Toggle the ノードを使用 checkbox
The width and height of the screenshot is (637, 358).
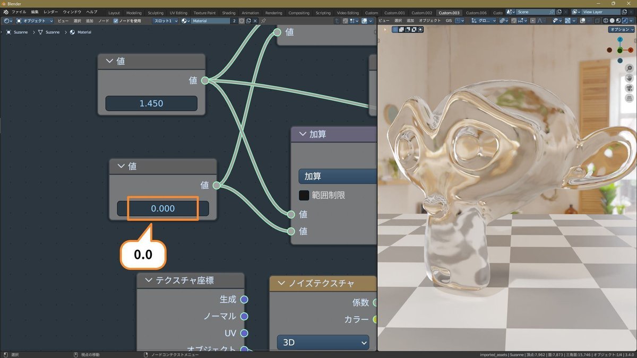pos(116,21)
